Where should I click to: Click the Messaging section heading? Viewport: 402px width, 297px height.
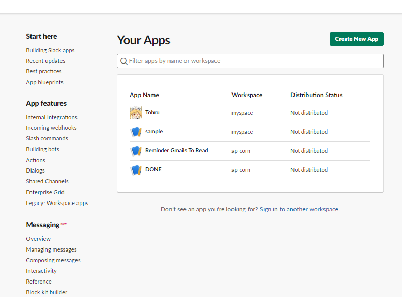click(x=42, y=225)
